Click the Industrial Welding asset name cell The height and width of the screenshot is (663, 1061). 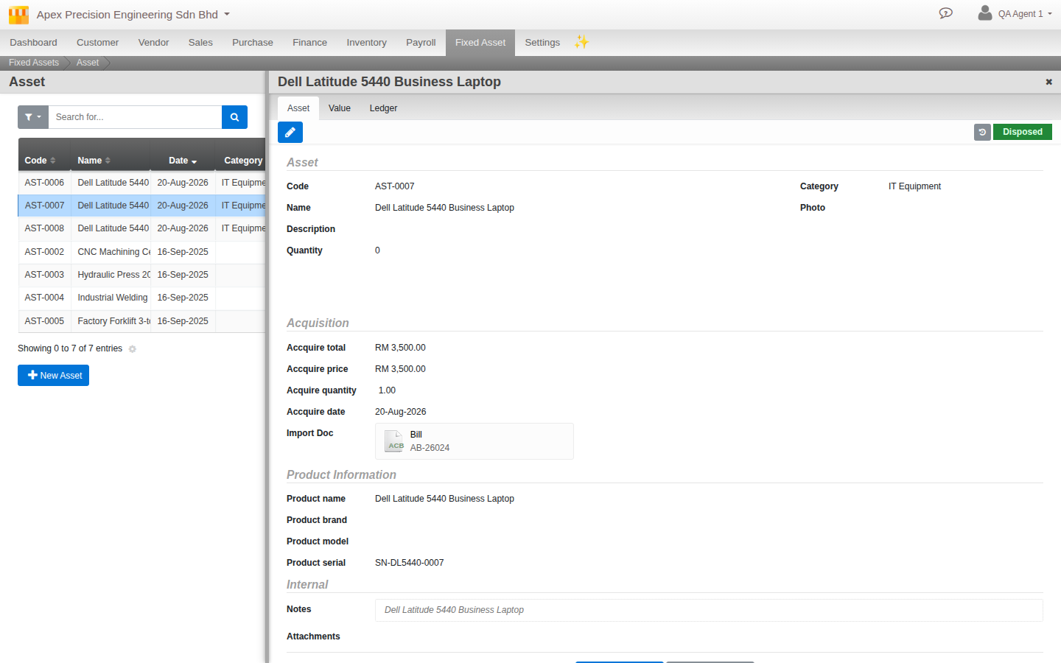pyautogui.click(x=111, y=298)
